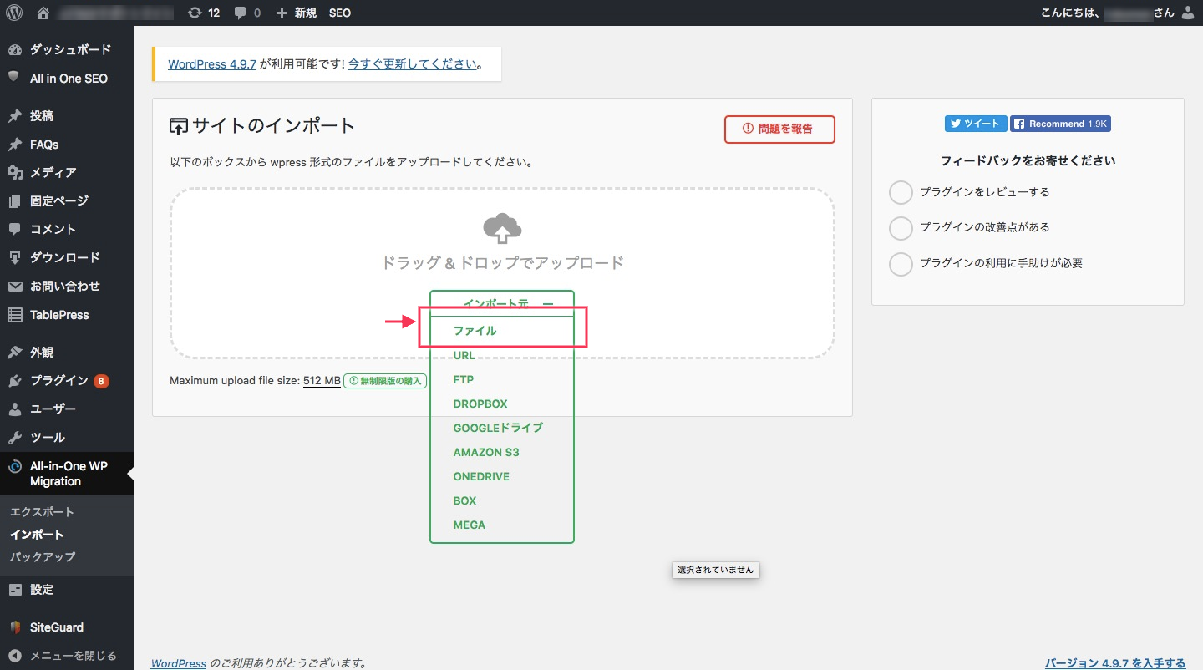This screenshot has height=670, width=1203.
Task: Open SEO in the admin bar
Action: pos(340,13)
